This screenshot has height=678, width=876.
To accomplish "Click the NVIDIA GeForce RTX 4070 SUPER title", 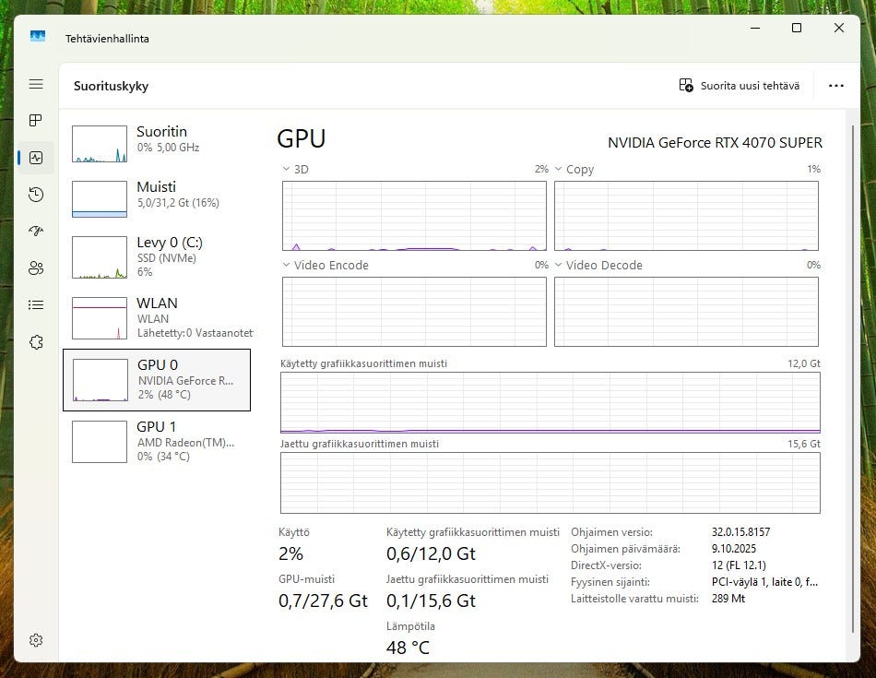I will point(715,143).
